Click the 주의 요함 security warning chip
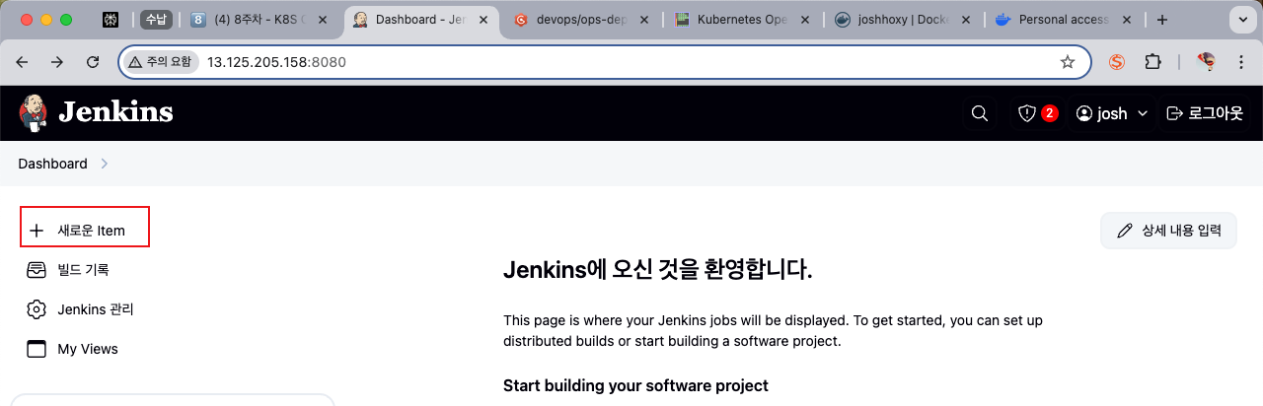 coord(162,62)
